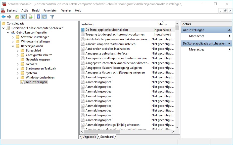Open the parent folder via the up-folder icon

(x=17, y=16)
